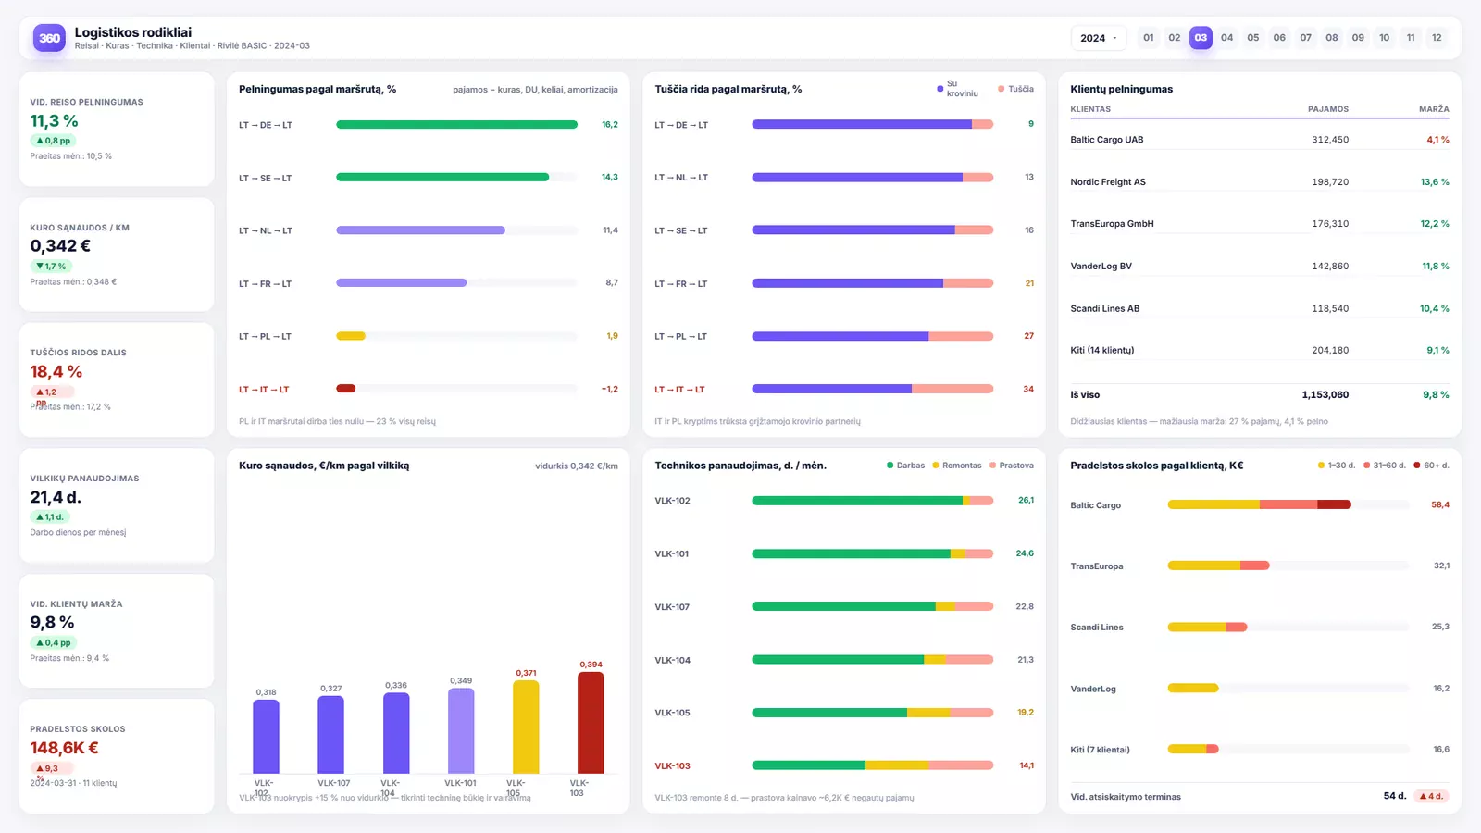Click the VLK-102 fuel cost bar
1481x833 pixels.
tap(266, 737)
